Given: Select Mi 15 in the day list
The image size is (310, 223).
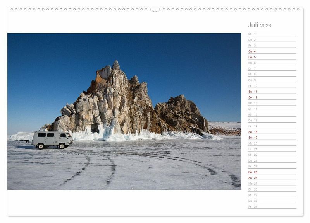Looking at the screenshot, I should [271, 114].
